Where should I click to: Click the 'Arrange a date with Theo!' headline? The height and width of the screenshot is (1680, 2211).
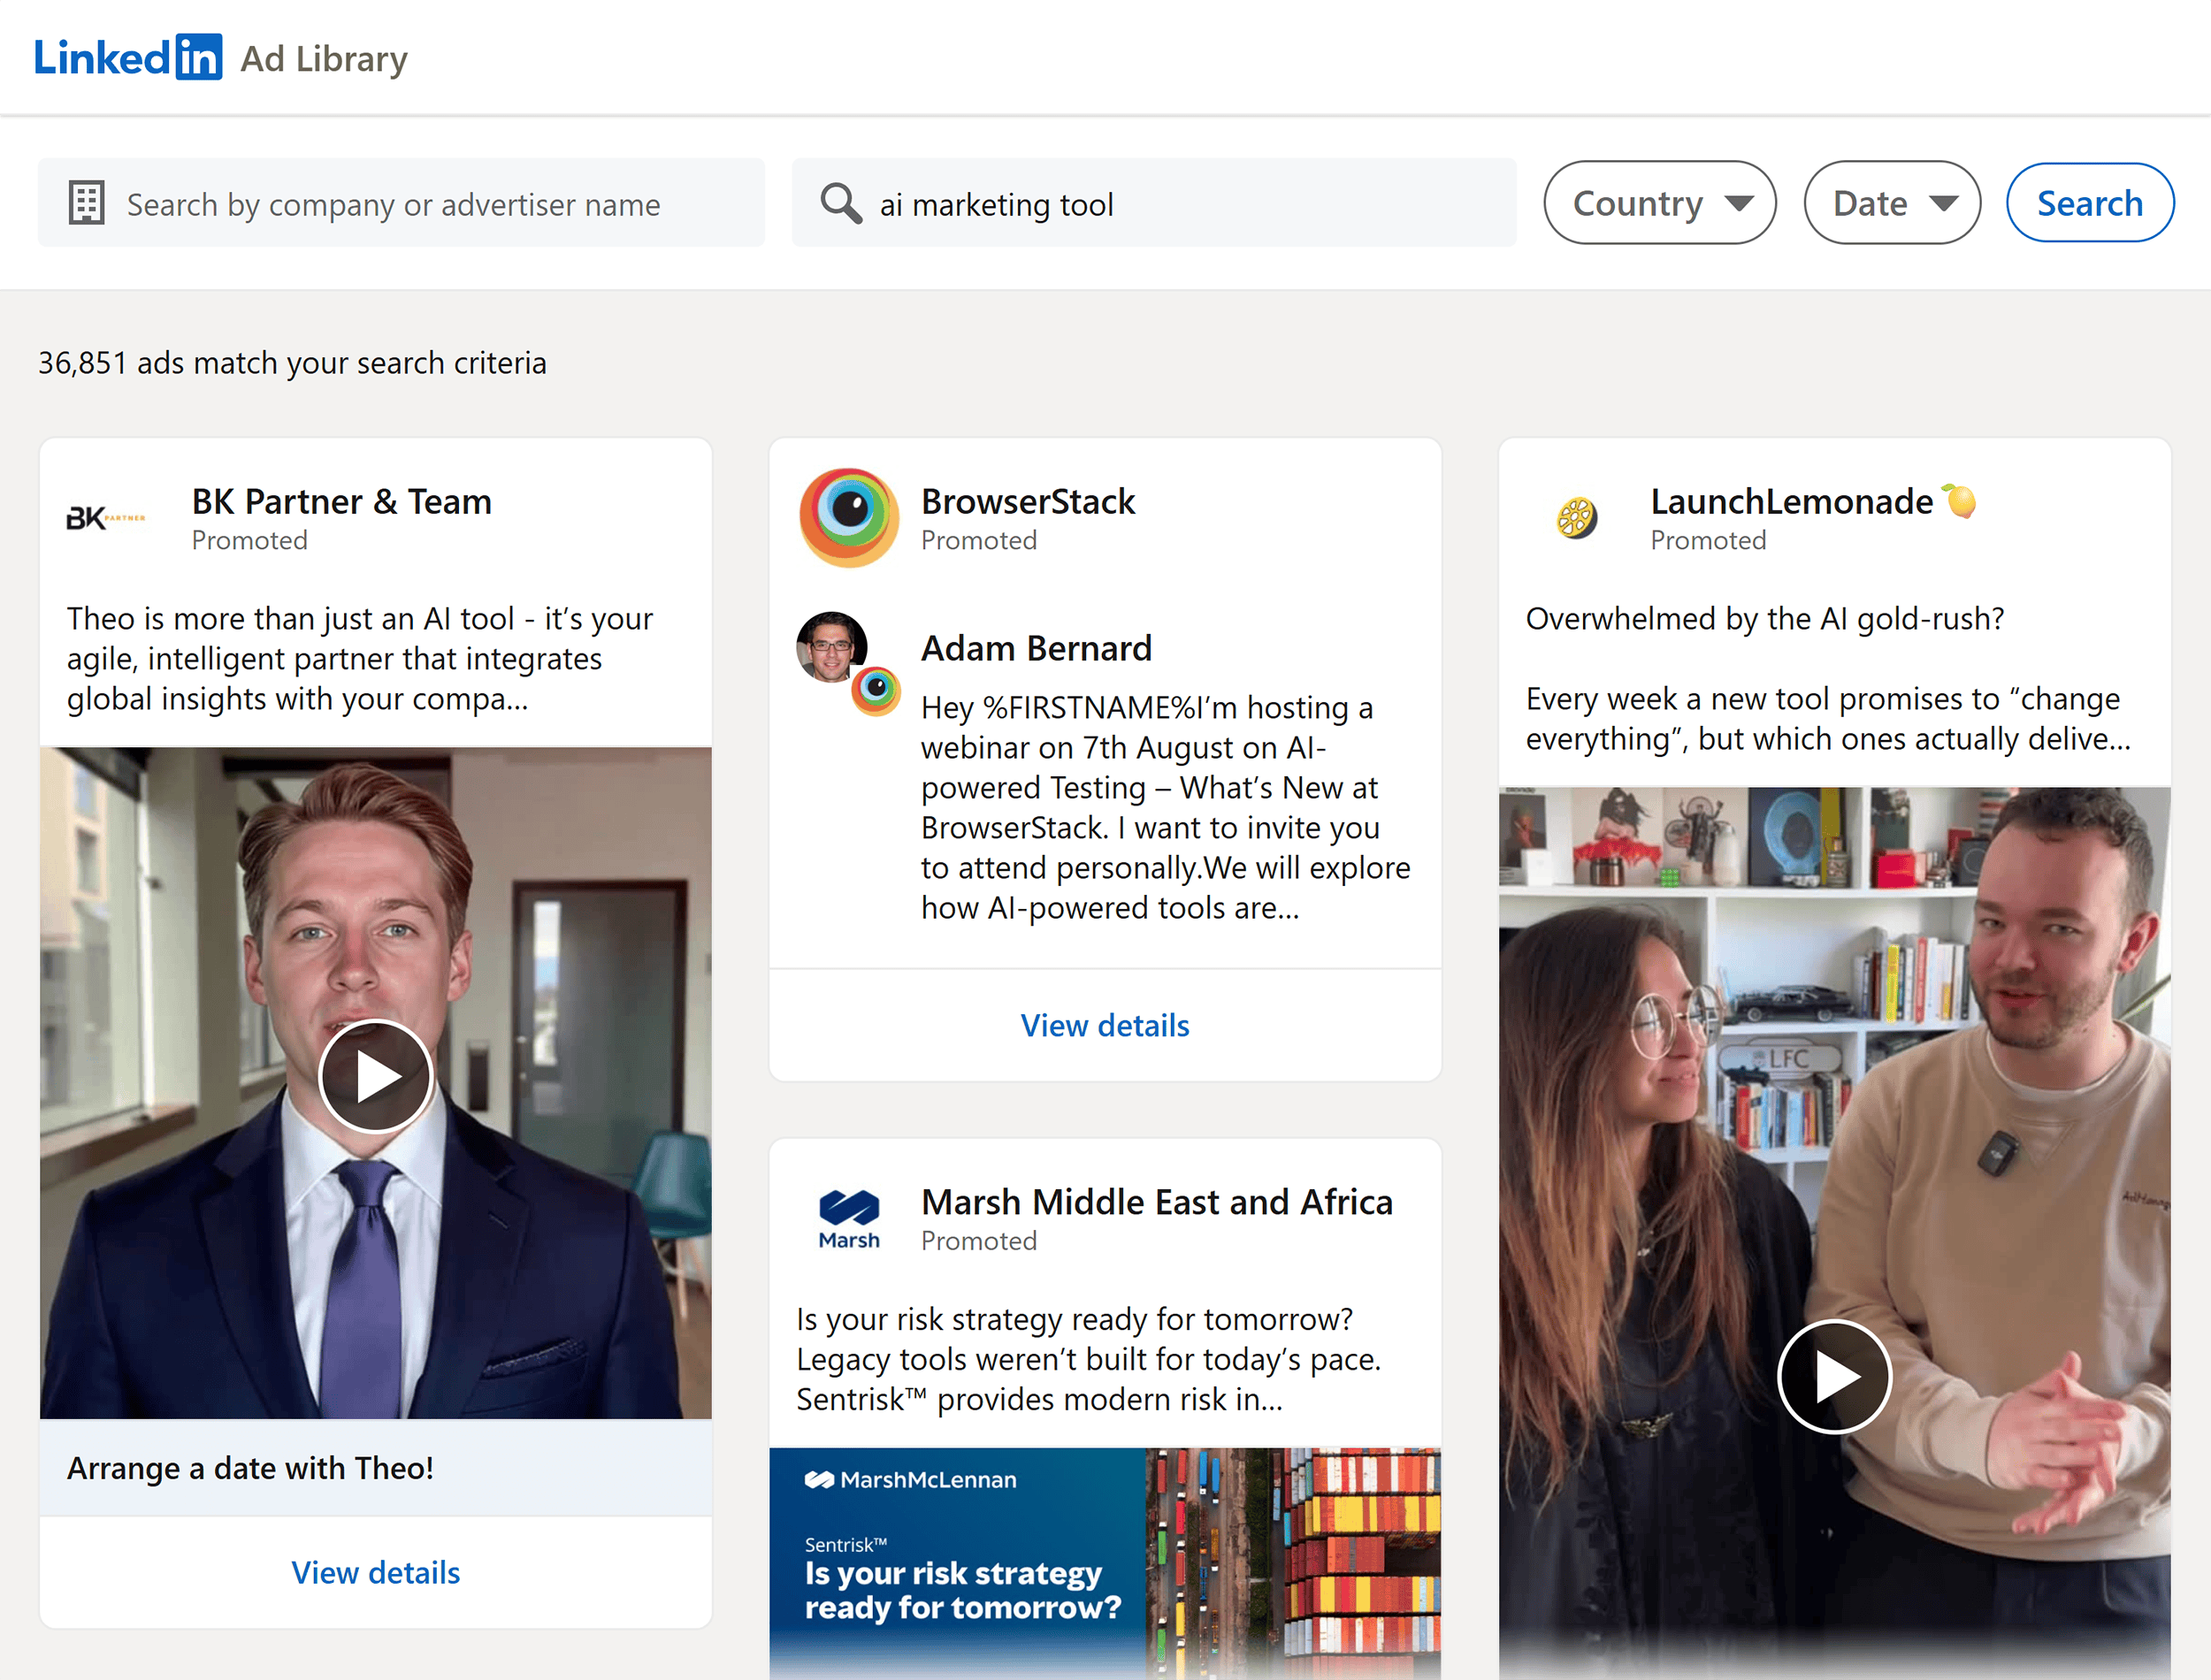click(x=250, y=1468)
